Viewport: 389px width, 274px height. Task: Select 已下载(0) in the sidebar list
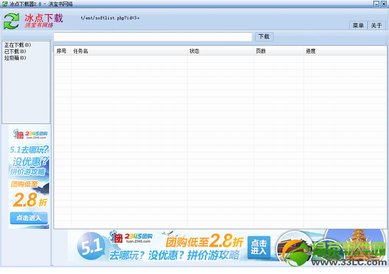pos(15,51)
